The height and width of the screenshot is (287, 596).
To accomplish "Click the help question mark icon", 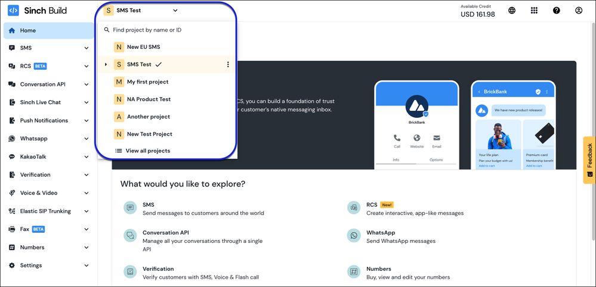I will pyautogui.click(x=557, y=11).
